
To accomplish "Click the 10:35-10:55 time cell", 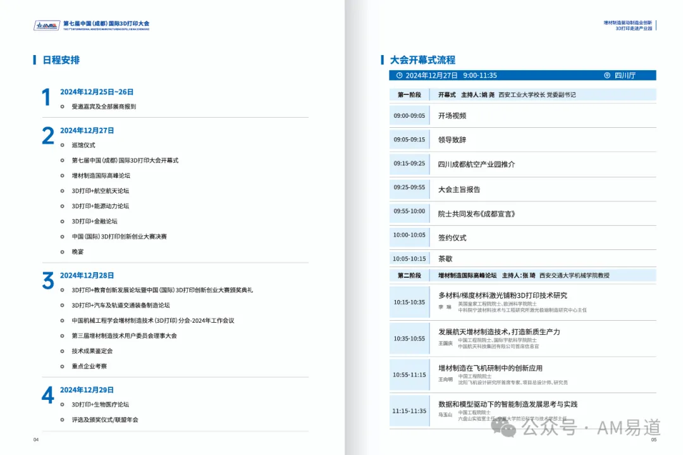I will pos(409,339).
